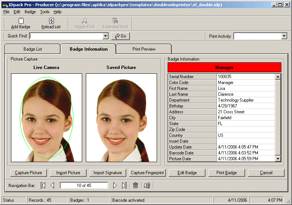Jump to last record in navigation bar
Viewport: 292px width, 205px height.
click(x=124, y=186)
